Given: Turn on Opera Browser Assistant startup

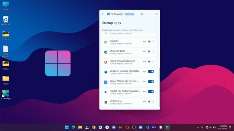Looking at the screenshot, I should (x=151, y=61).
